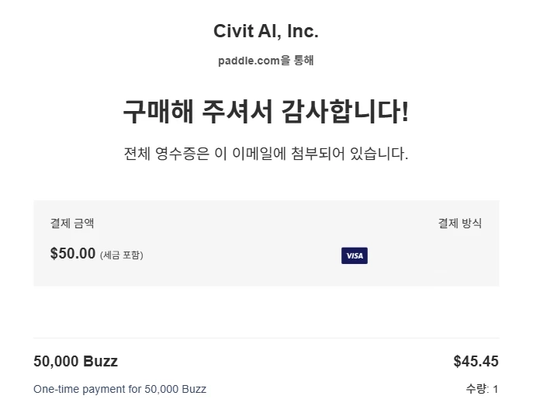The image size is (533, 420).
Task: Click the gray payment summary panel
Action: click(266, 243)
